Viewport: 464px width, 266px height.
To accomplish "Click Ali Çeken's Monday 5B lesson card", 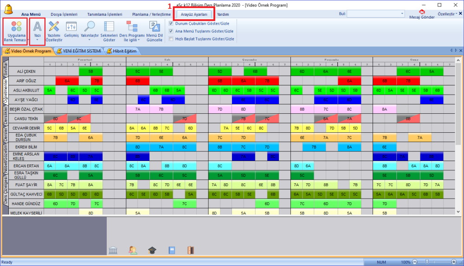I will pyautogui.click(x=90, y=71).
